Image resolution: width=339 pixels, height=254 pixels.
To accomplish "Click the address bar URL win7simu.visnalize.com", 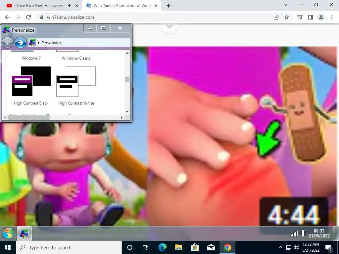I will pyautogui.click(x=71, y=17).
